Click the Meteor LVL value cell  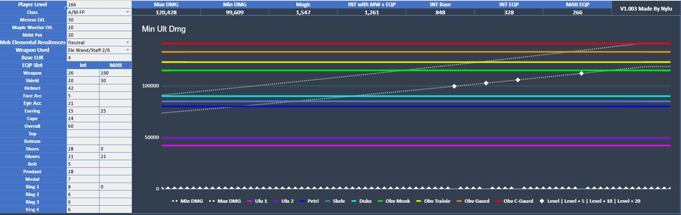99,20
